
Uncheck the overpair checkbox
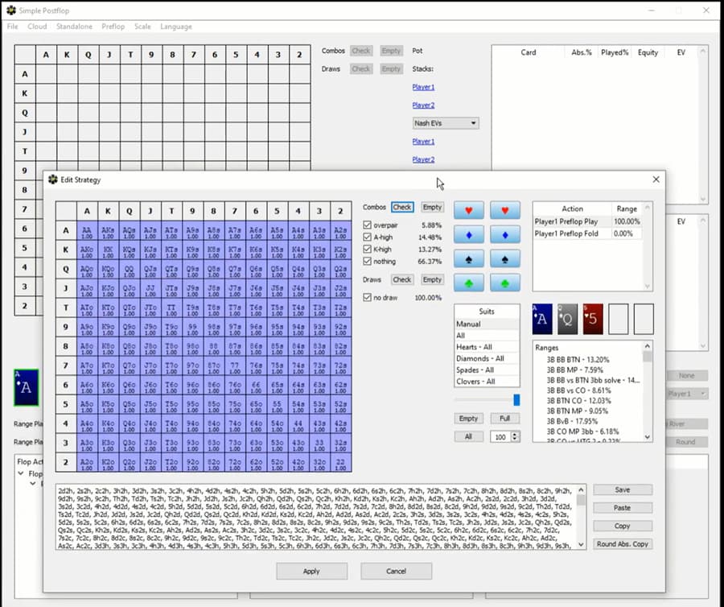tap(367, 225)
